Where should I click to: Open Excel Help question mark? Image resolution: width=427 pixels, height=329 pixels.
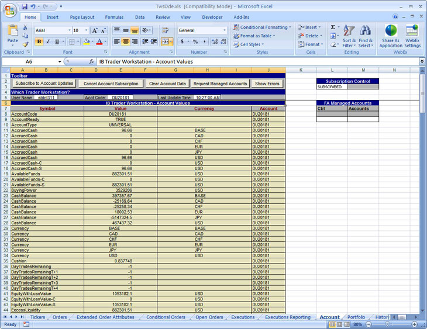coord(395,16)
